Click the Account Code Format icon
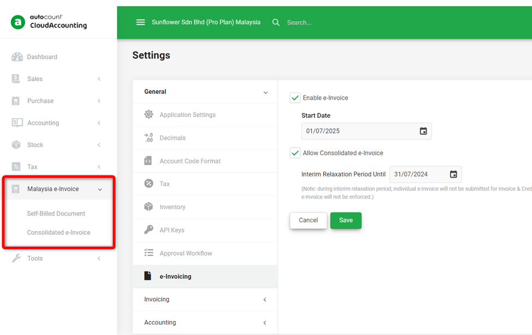This screenshot has height=335, width=532. [x=148, y=161]
